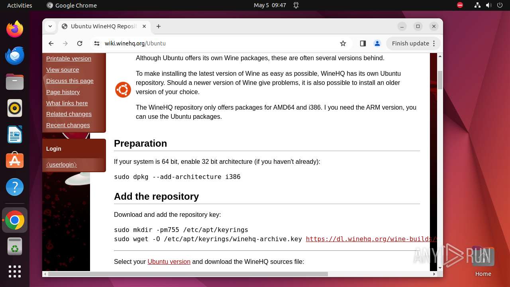Click the scroll down arrow
The width and height of the screenshot is (510, 287).
pyautogui.click(x=440, y=268)
